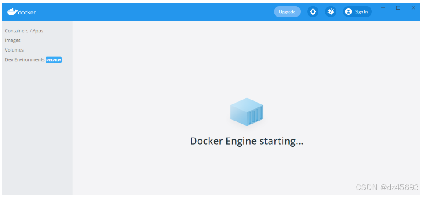Click the PREVIEW badge beside Dev Environments
The height and width of the screenshot is (197, 421).
click(54, 60)
